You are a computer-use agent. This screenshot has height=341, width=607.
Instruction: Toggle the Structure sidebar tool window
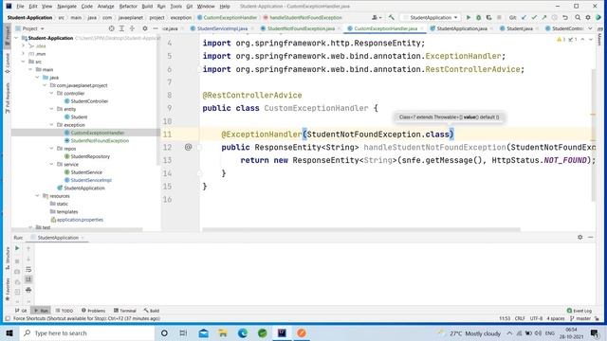tap(8, 259)
